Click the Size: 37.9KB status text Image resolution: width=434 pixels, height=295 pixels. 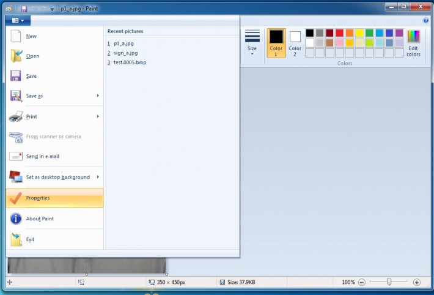(241, 282)
